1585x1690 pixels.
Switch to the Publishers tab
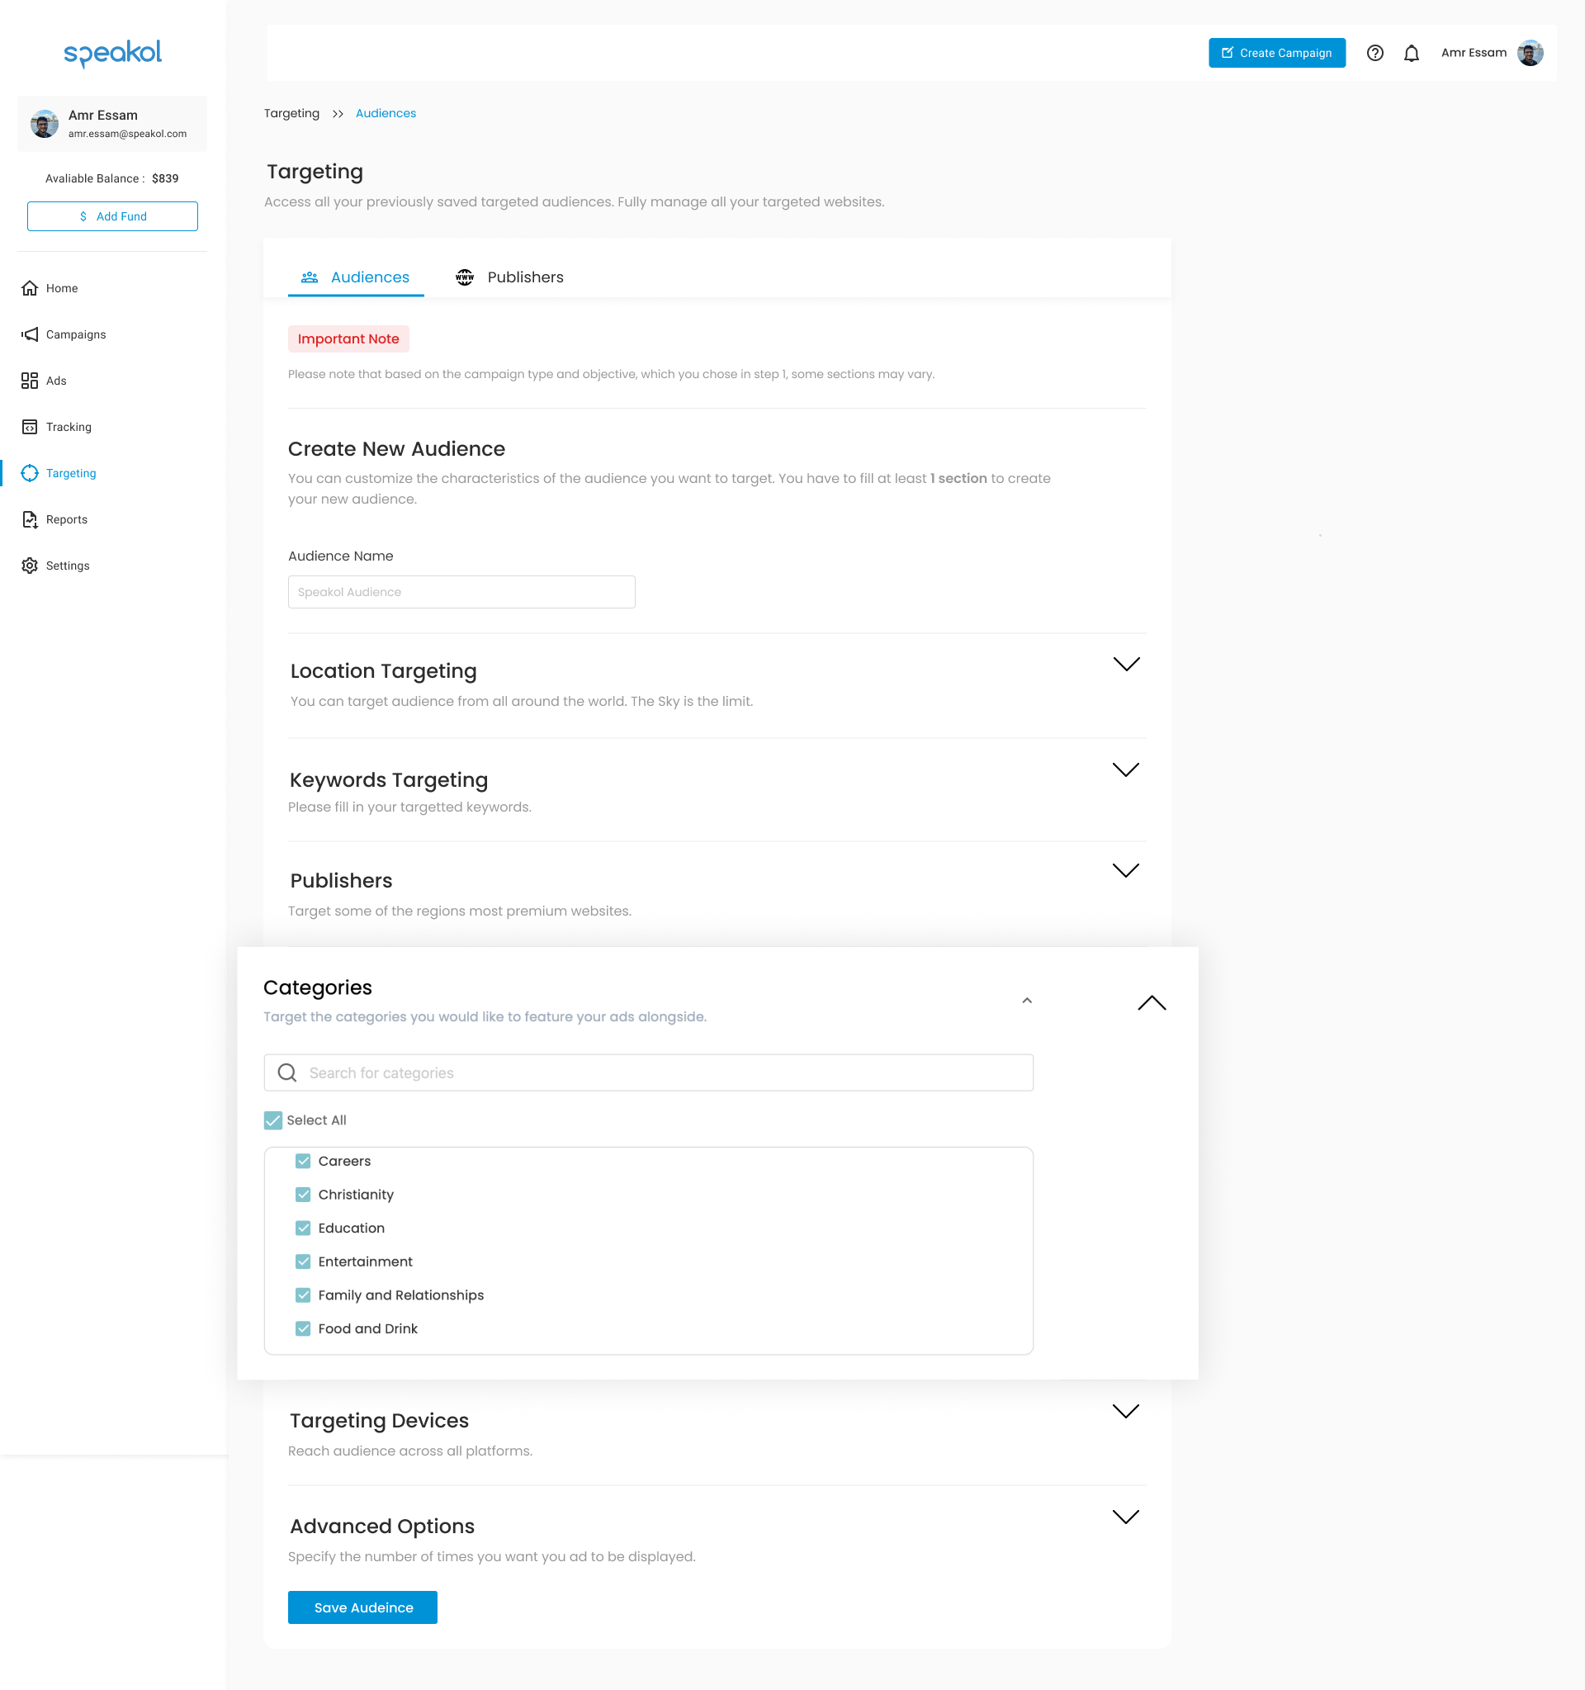tap(524, 277)
